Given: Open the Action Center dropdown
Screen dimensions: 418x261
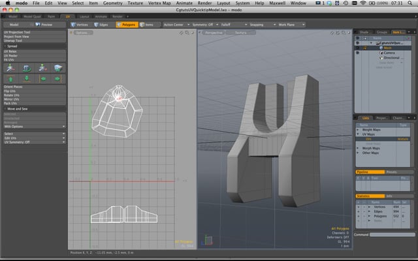Looking at the screenshot, I should 176,24.
